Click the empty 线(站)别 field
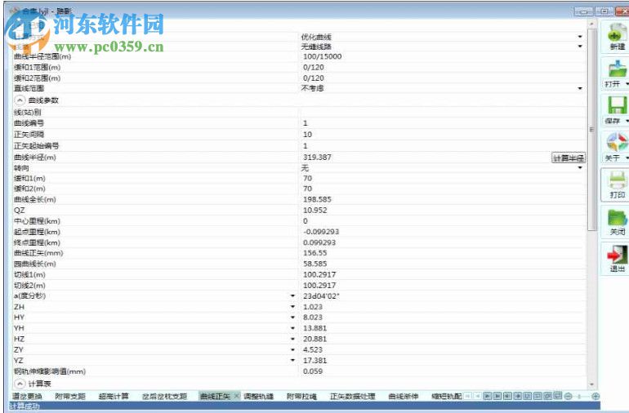Image resolution: width=629 pixels, height=413 pixels. (442, 113)
